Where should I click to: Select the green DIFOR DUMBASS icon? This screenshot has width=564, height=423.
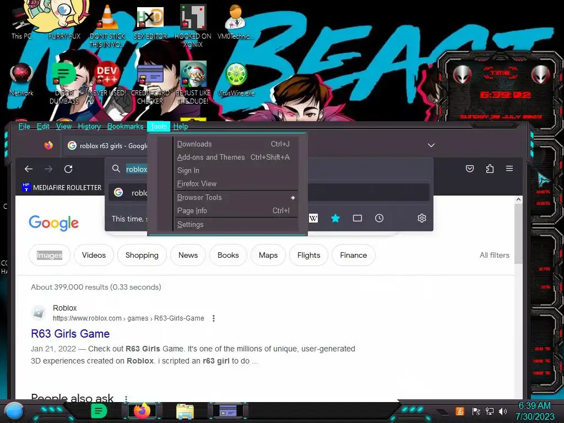pyautogui.click(x=64, y=83)
